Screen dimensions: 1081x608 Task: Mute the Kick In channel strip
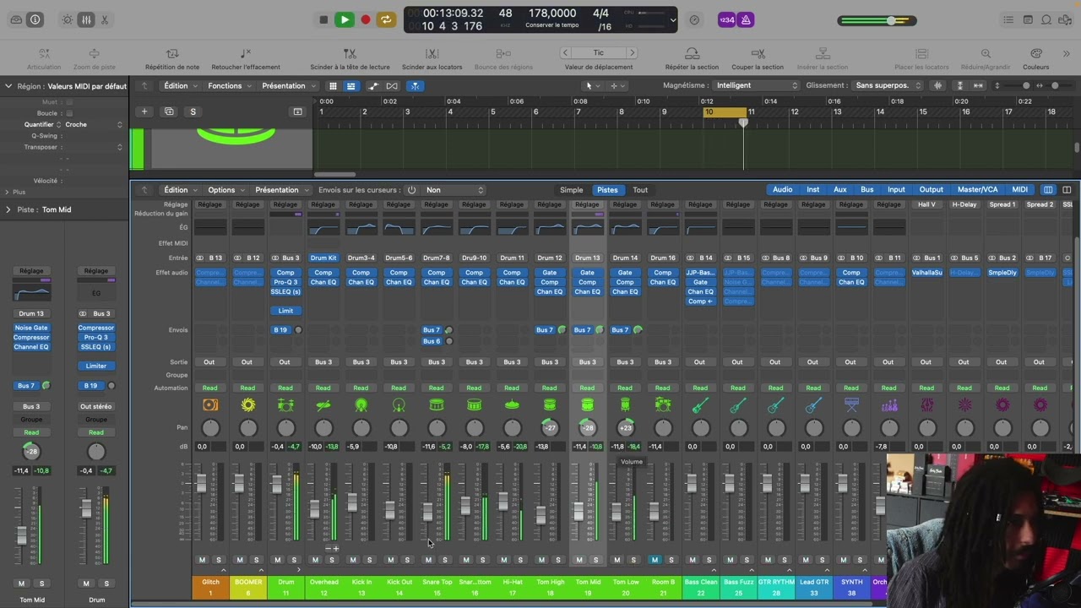click(x=353, y=560)
